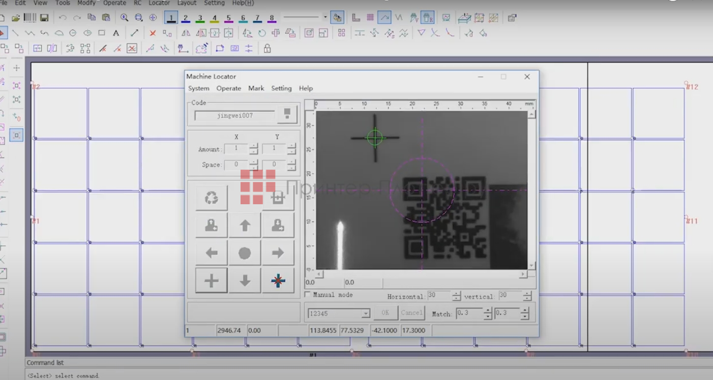Image resolution: width=713 pixels, height=380 pixels.
Task: Select pen layer 1 black
Action: tap(171, 18)
